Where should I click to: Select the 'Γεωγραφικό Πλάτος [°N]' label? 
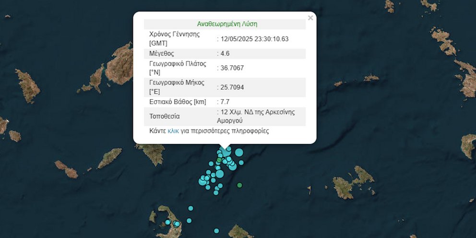[x=178, y=68]
